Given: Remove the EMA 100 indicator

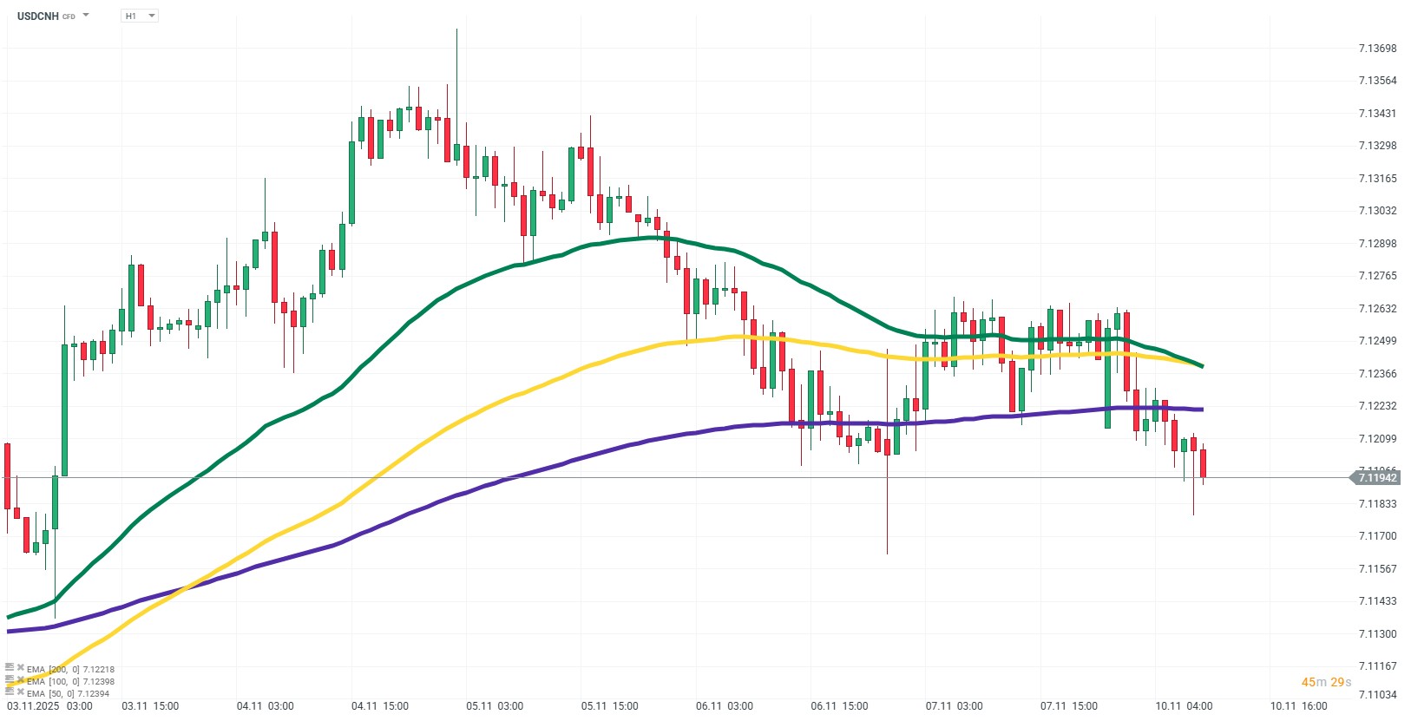Looking at the screenshot, I should click(x=20, y=680).
